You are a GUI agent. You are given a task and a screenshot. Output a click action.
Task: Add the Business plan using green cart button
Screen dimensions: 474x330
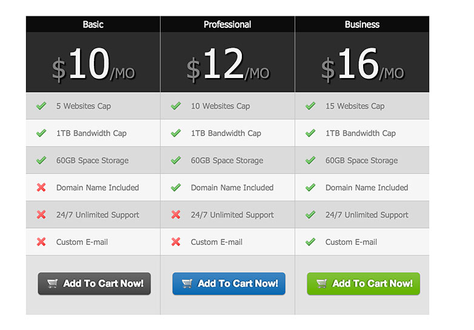click(363, 283)
